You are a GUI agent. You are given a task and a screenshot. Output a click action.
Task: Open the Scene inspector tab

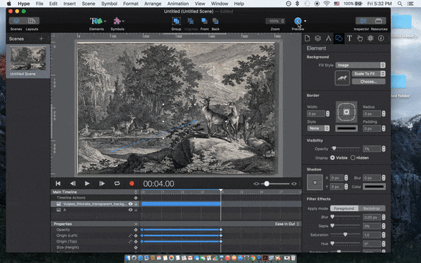click(318, 39)
